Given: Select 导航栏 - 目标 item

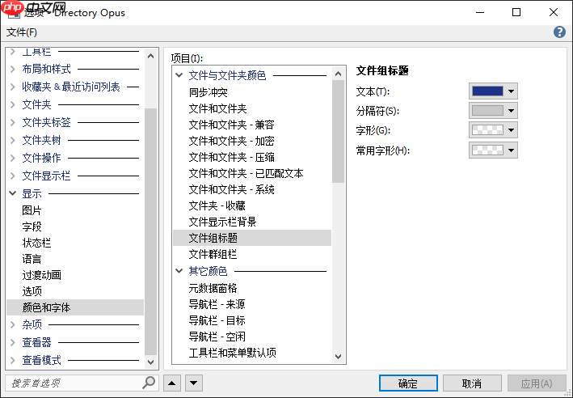Looking at the screenshot, I should tap(217, 320).
